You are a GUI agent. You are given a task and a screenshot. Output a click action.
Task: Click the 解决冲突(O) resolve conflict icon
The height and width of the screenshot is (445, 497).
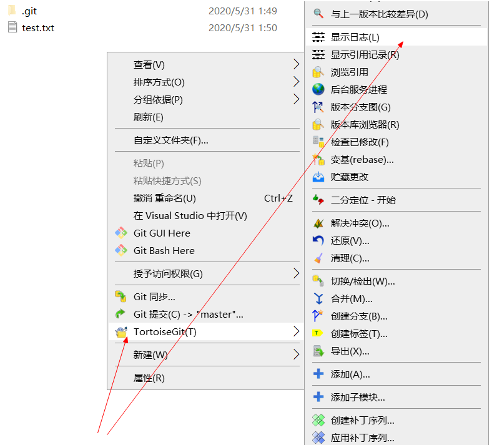coord(318,223)
